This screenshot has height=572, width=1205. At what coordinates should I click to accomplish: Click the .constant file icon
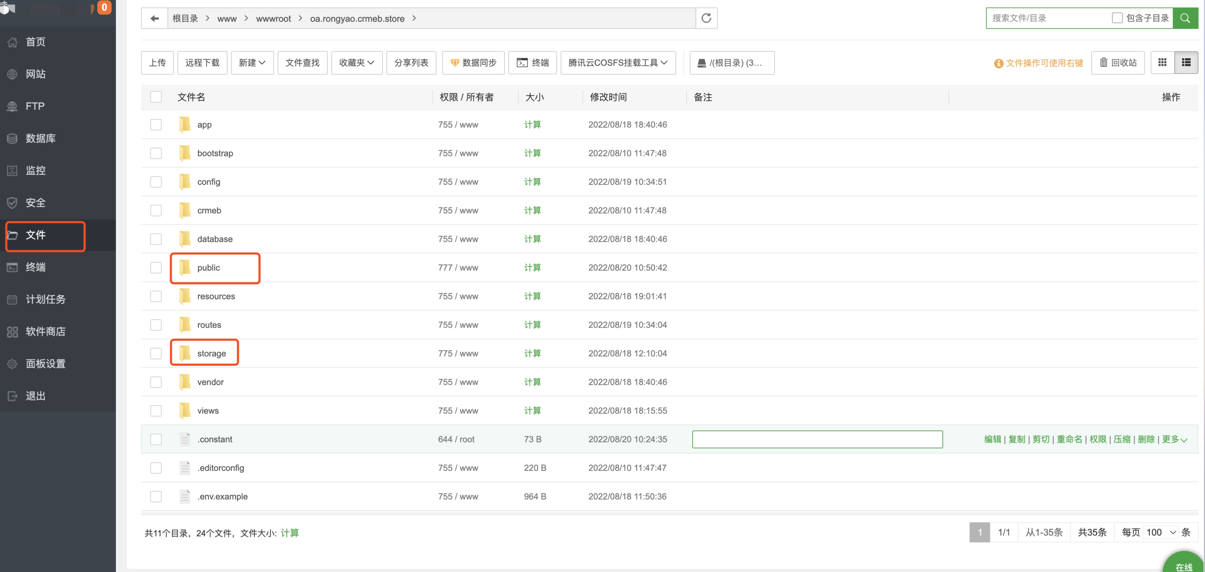pyautogui.click(x=185, y=439)
